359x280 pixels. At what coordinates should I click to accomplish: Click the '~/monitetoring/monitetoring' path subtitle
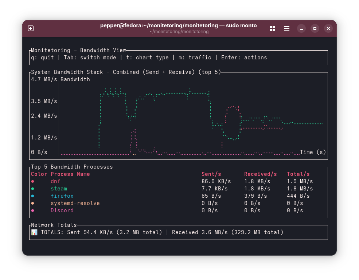click(x=179, y=32)
